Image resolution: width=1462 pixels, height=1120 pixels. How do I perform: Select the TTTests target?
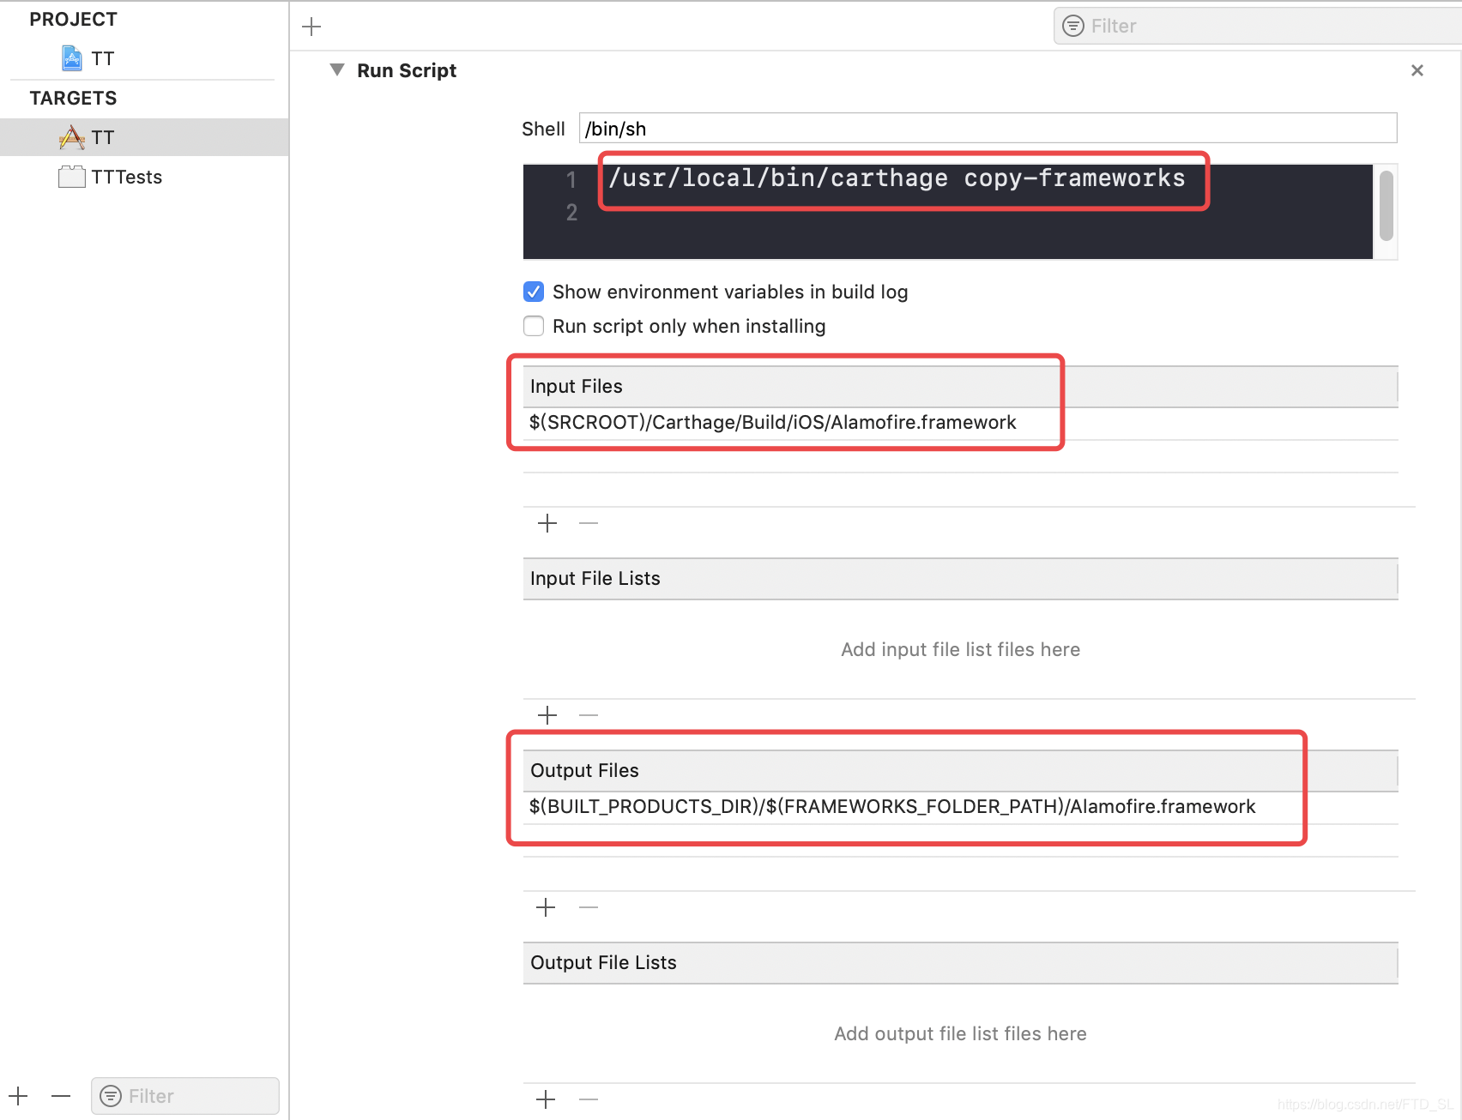(144, 177)
